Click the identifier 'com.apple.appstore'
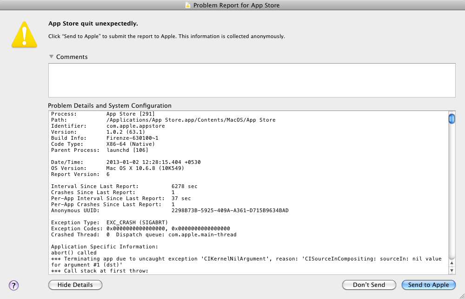 [x=135, y=126]
